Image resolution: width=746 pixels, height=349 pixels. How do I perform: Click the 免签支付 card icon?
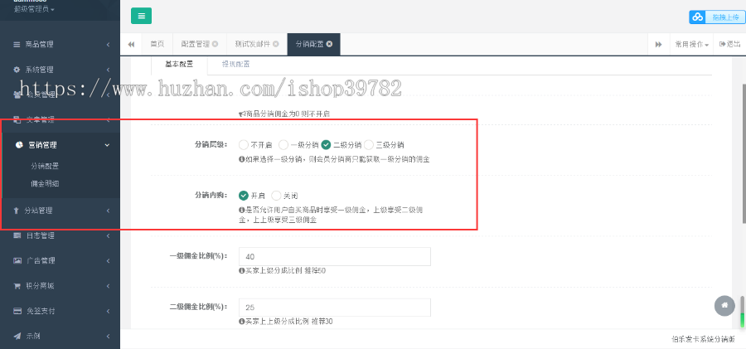tap(17, 311)
